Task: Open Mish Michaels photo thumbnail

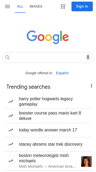Action: coord(86,162)
